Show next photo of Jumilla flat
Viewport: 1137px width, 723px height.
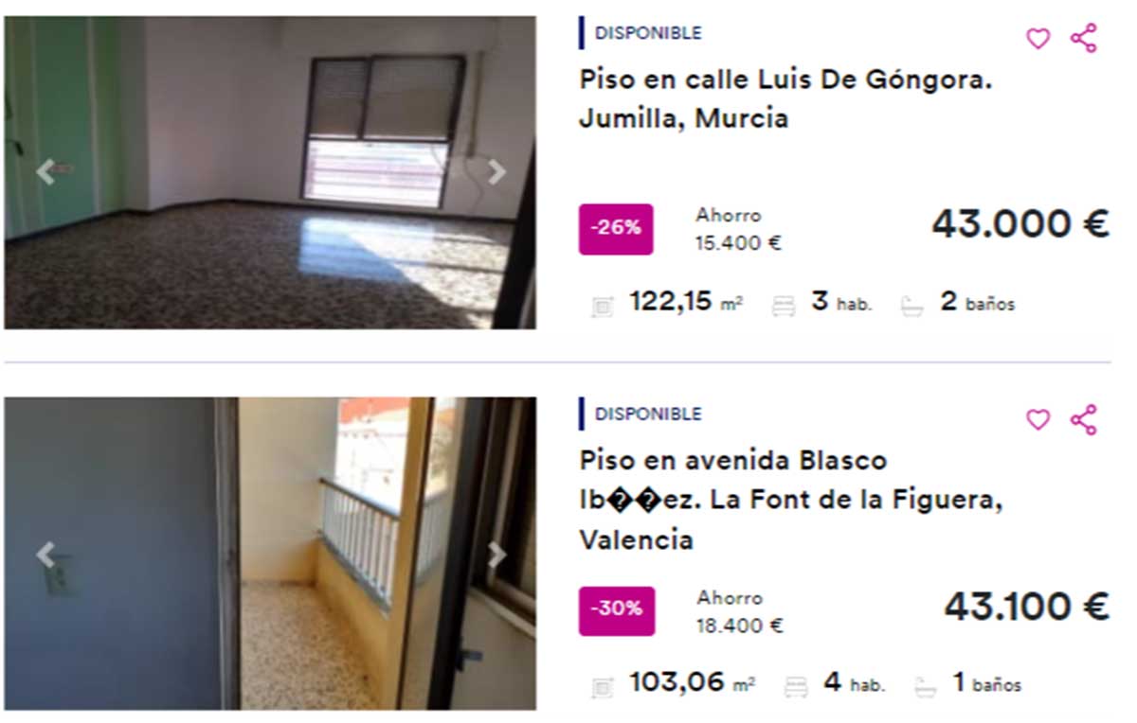coord(496,171)
